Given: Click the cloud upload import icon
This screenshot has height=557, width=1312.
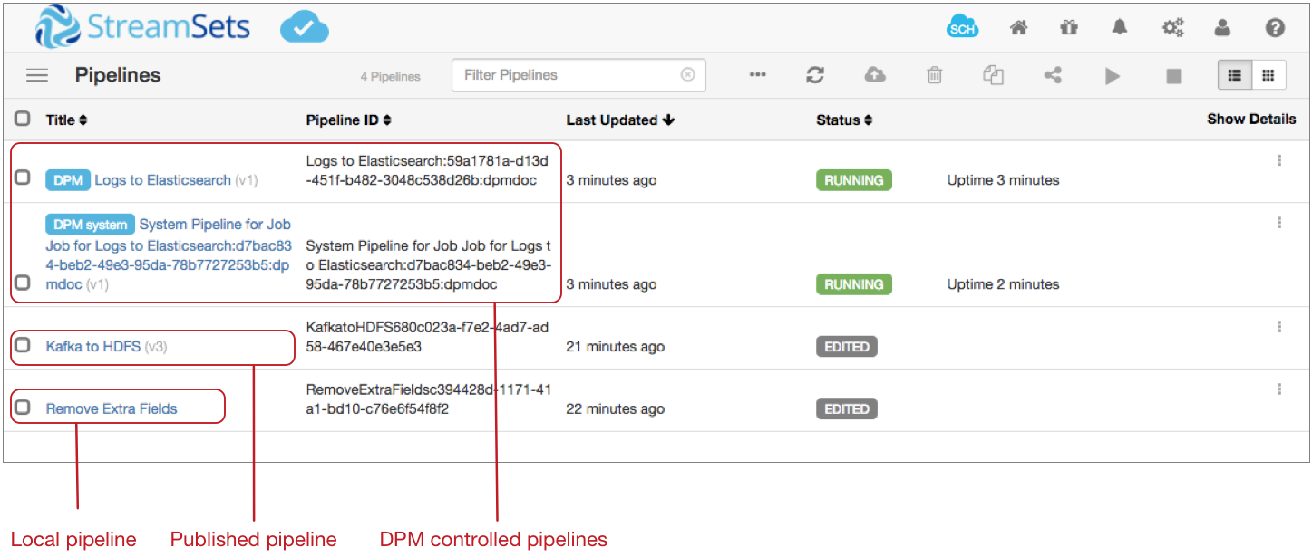Looking at the screenshot, I should pos(875,75).
